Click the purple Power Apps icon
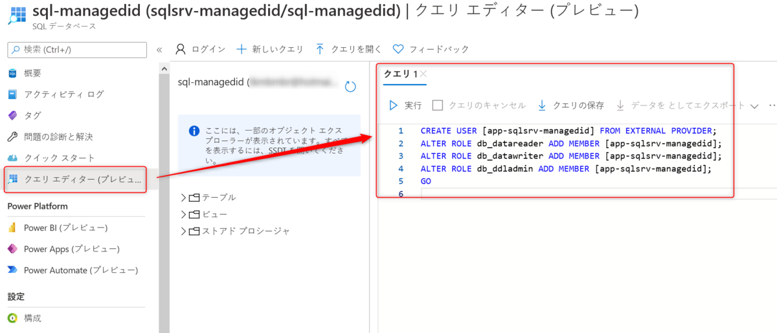 click(x=12, y=249)
